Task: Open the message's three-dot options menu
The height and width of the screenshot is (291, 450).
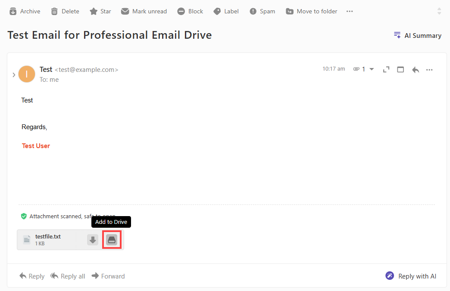Action: tap(429, 70)
